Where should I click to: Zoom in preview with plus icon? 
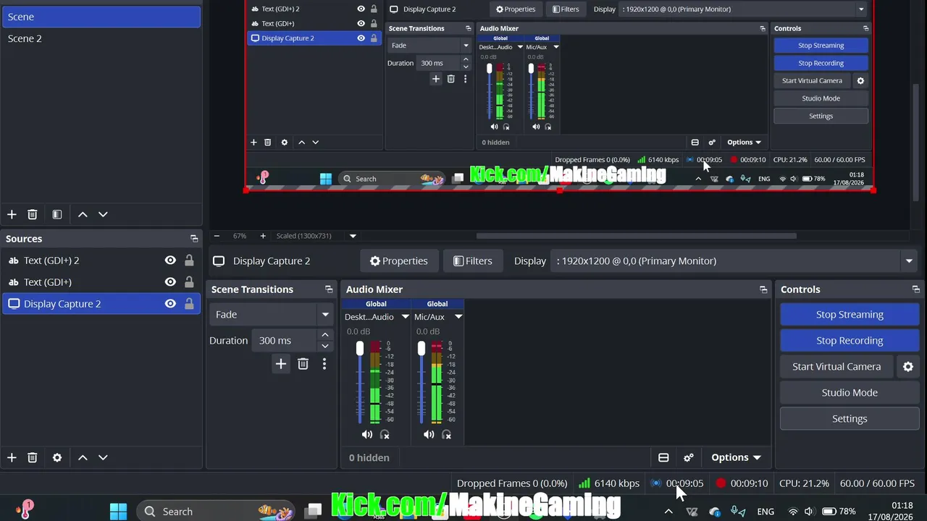[263, 236]
